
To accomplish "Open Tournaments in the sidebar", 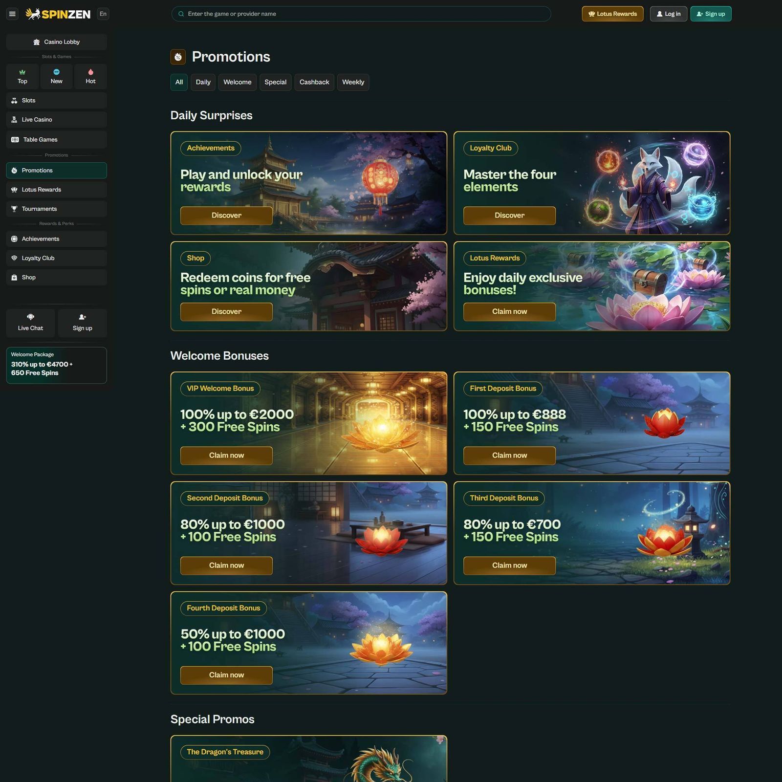I will pyautogui.click(x=56, y=209).
